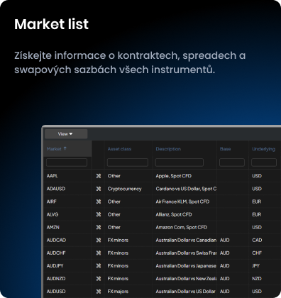Click the Base column filter field
The image size is (281, 298).
click(232, 162)
